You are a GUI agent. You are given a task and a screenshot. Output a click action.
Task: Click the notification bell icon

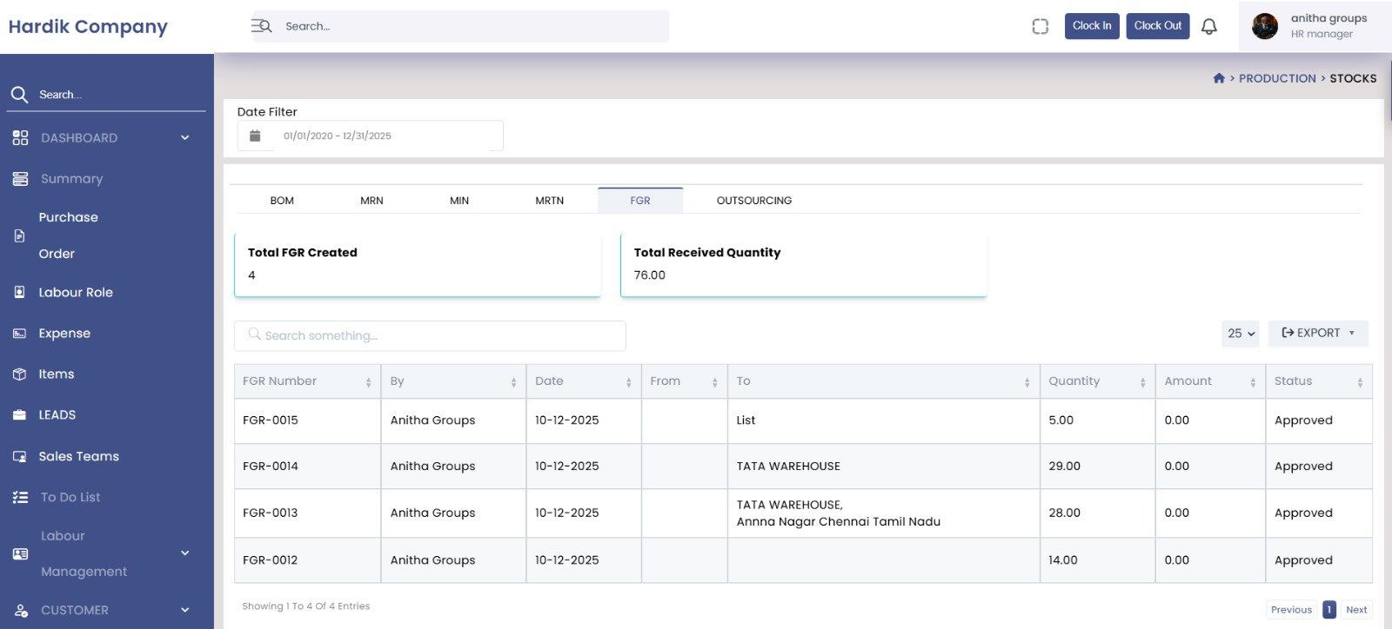click(x=1208, y=27)
